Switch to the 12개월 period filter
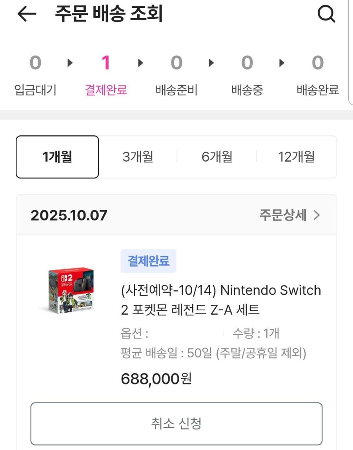Viewport: 353px width, 450px height. [x=297, y=157]
